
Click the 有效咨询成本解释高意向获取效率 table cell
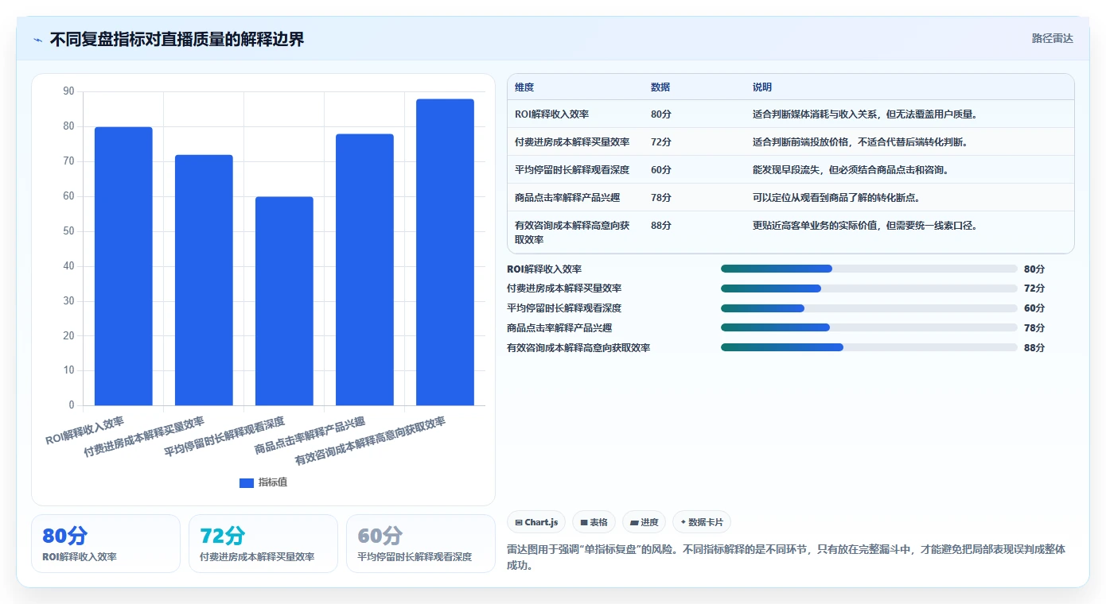pos(572,232)
